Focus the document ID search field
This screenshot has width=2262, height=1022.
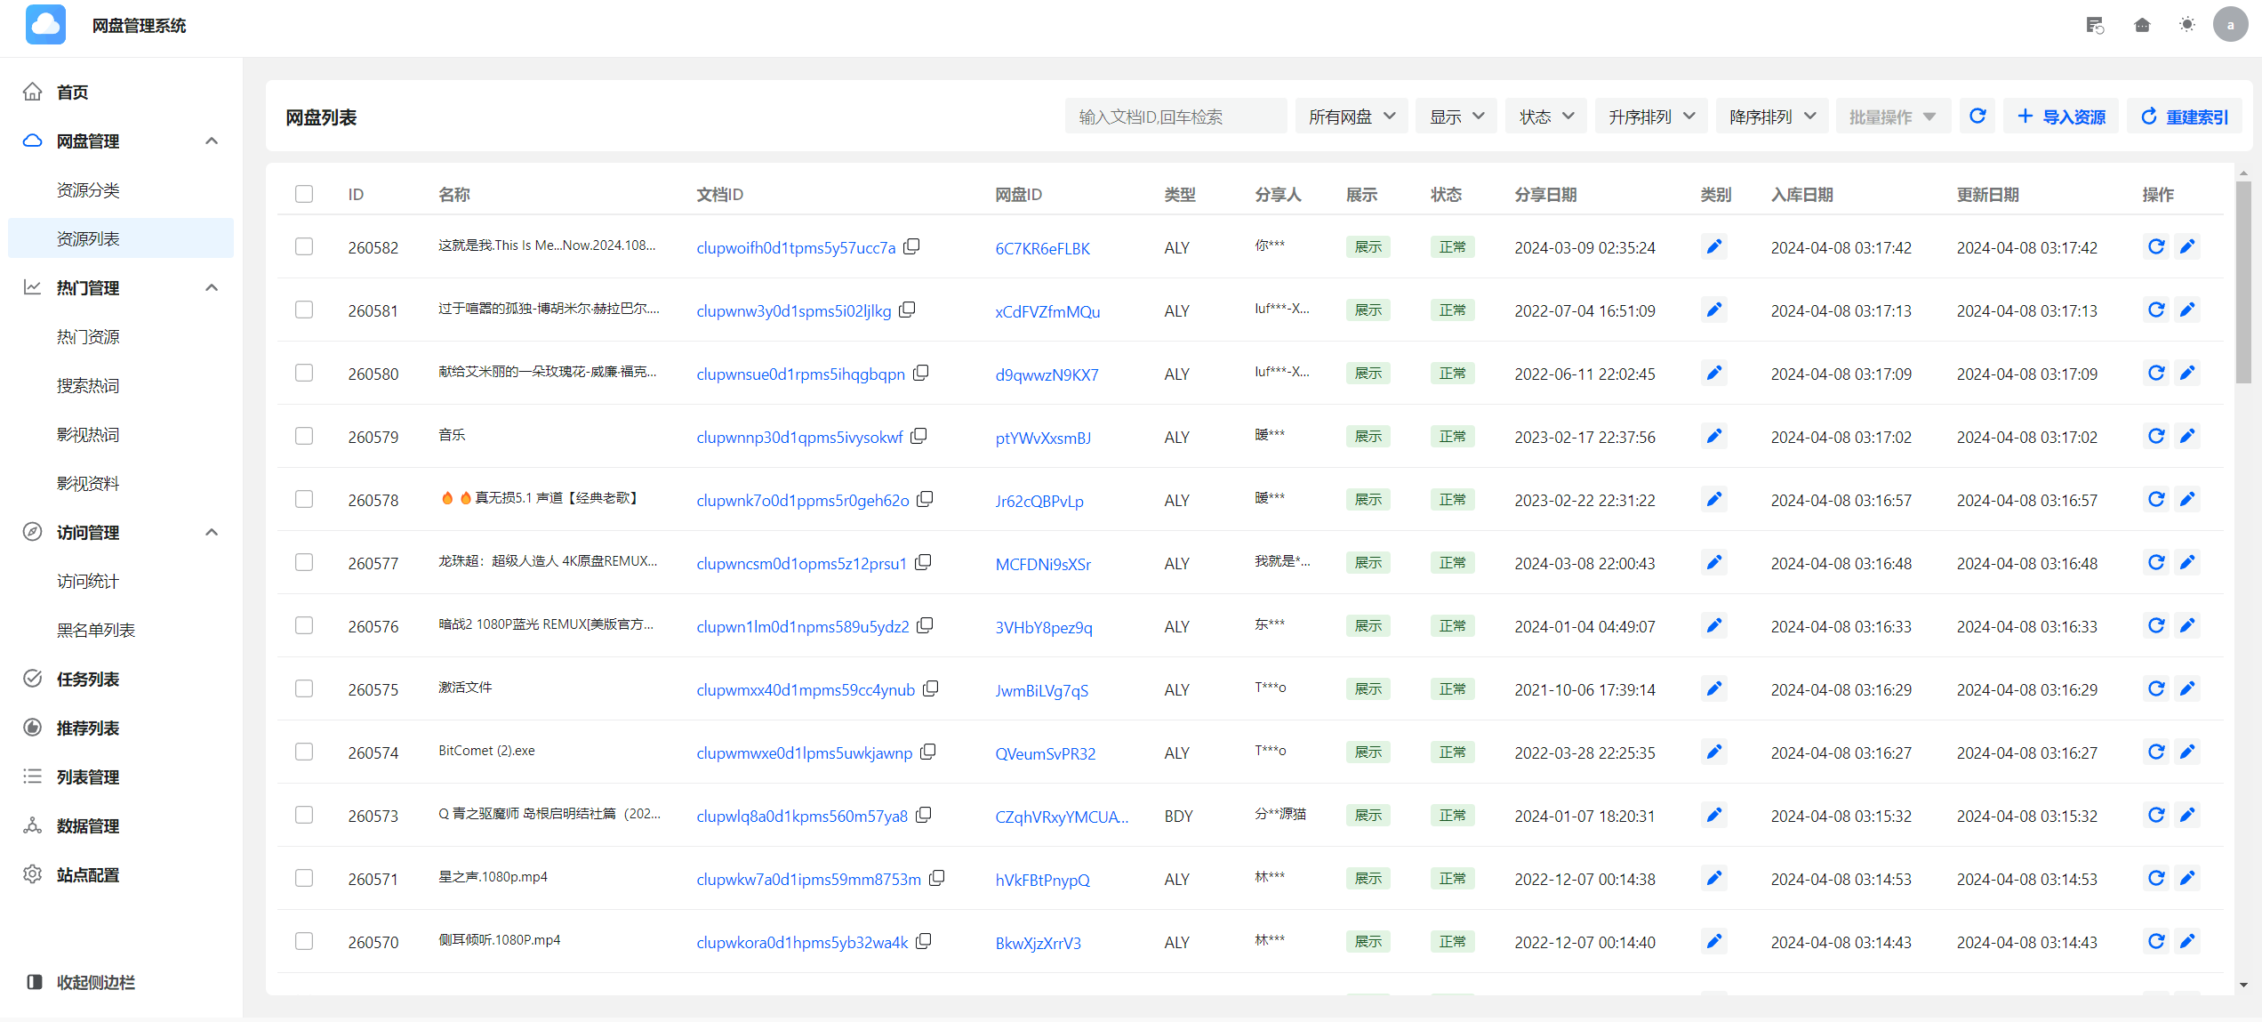point(1175,117)
